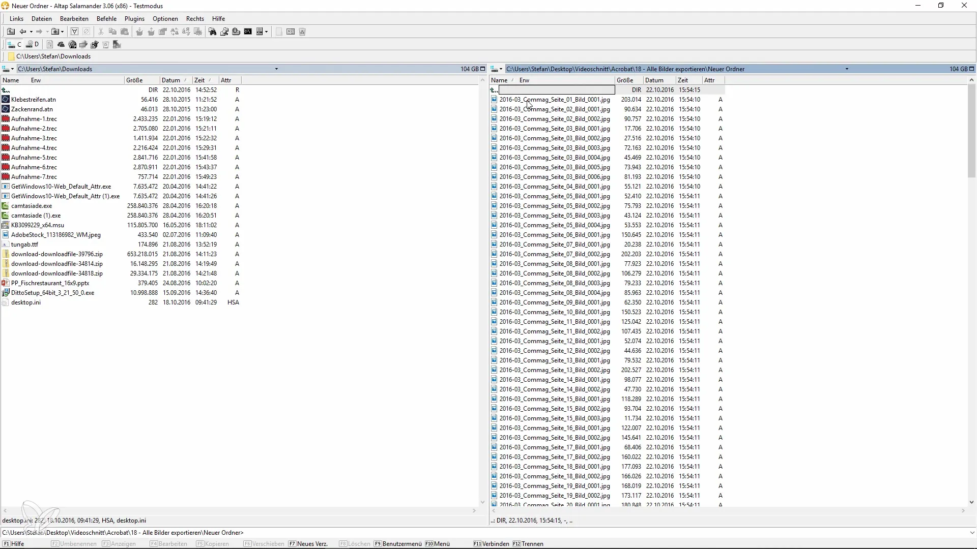Viewport: 977px width, 549px height.
Task: Open hot paths dropdown arrow
Action: tap(63, 32)
